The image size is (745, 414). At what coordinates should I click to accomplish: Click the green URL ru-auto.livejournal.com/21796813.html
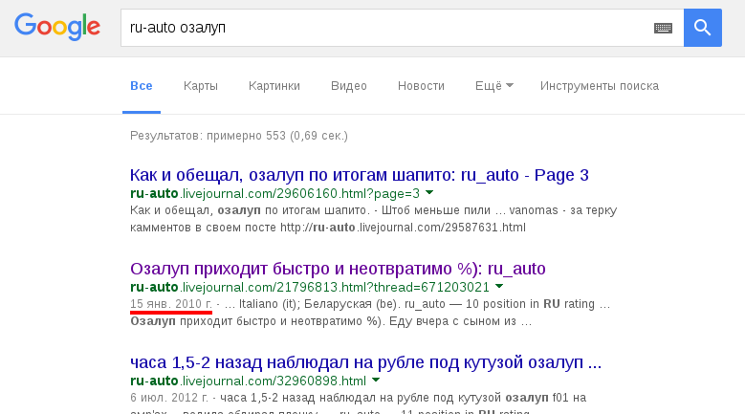(x=309, y=287)
